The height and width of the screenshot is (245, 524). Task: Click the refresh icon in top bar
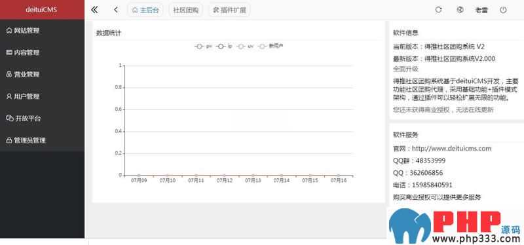click(438, 10)
